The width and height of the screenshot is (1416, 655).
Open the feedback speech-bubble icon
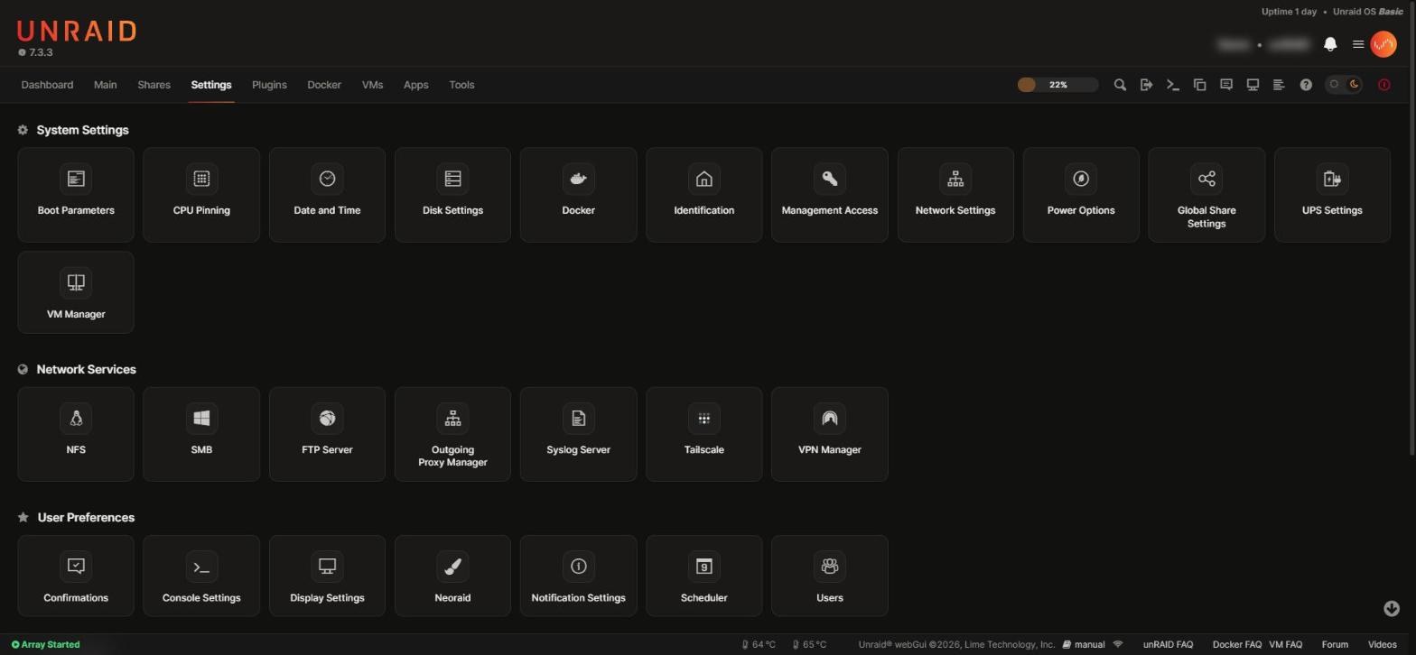[1226, 85]
